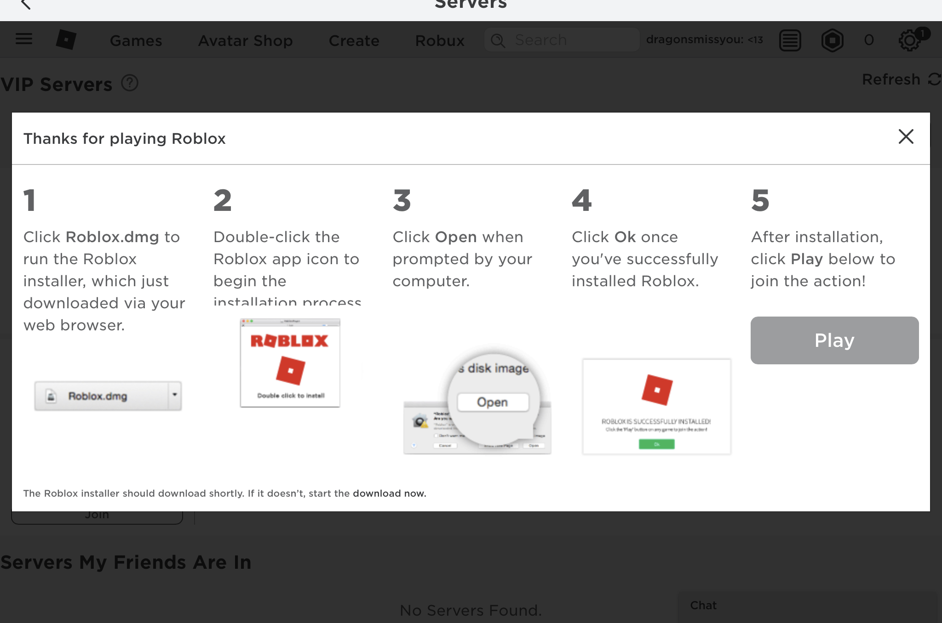Click the Play button to join game
The height and width of the screenshot is (623, 942).
pyautogui.click(x=833, y=340)
